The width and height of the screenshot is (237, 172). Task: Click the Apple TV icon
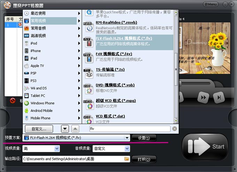[x=26, y=66]
